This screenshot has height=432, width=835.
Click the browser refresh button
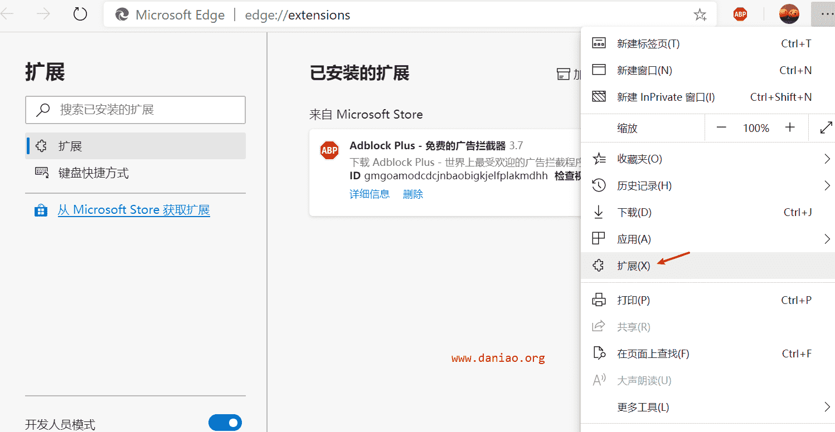pyautogui.click(x=80, y=14)
